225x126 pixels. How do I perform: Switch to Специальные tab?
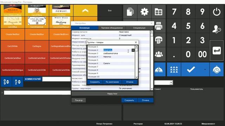pyautogui.click(x=139, y=28)
